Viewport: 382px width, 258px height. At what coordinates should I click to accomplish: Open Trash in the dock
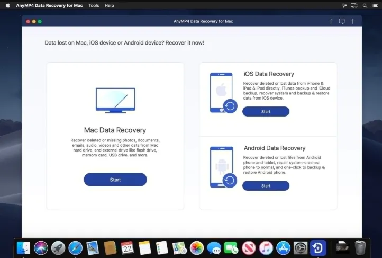click(360, 247)
